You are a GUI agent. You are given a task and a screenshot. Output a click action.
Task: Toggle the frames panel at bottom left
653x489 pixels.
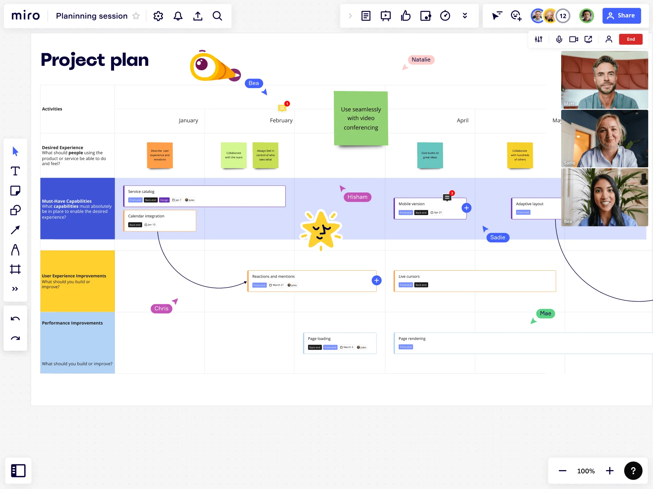click(18, 470)
